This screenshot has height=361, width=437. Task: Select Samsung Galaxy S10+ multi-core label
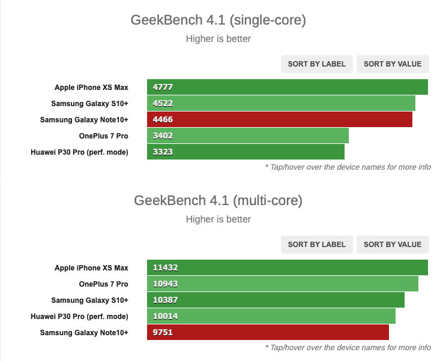click(90, 300)
